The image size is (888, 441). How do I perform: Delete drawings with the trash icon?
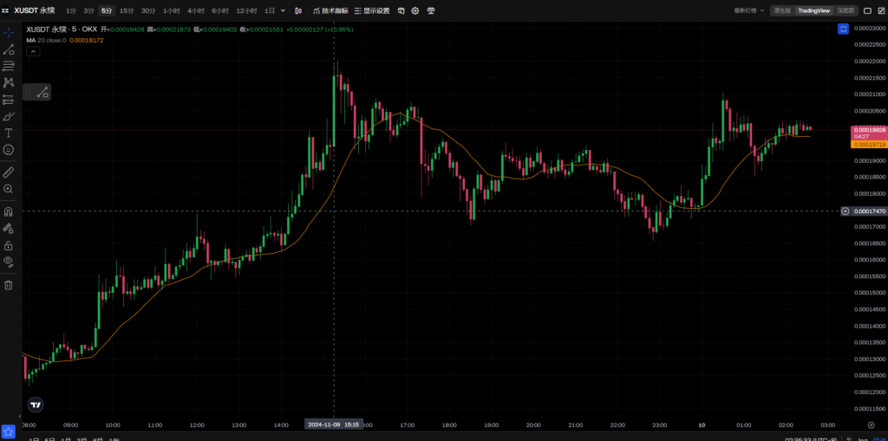click(x=9, y=284)
